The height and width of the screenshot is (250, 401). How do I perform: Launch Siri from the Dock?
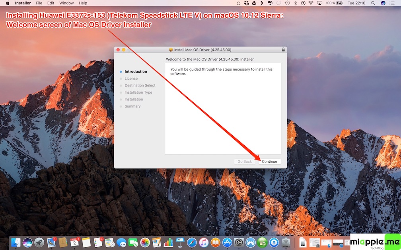(x=27, y=242)
